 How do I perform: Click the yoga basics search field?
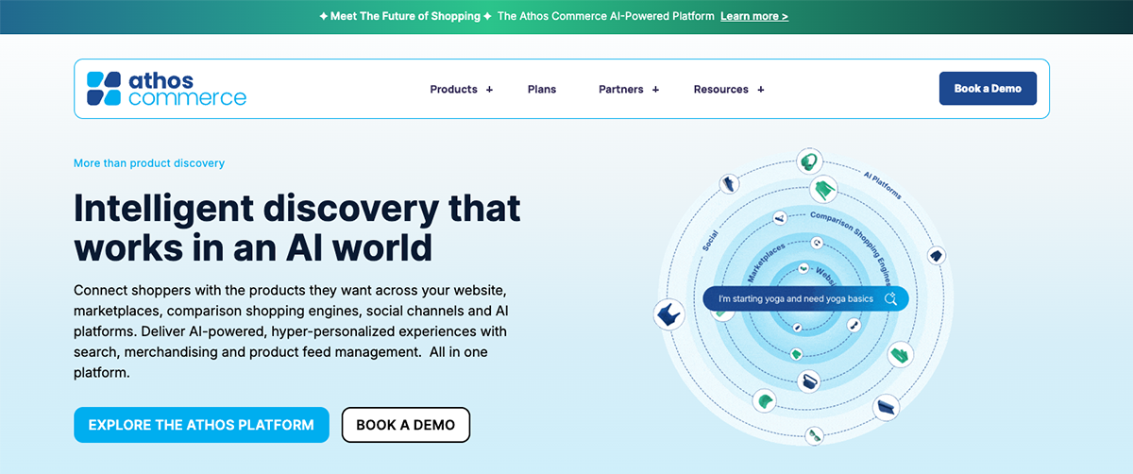click(805, 299)
